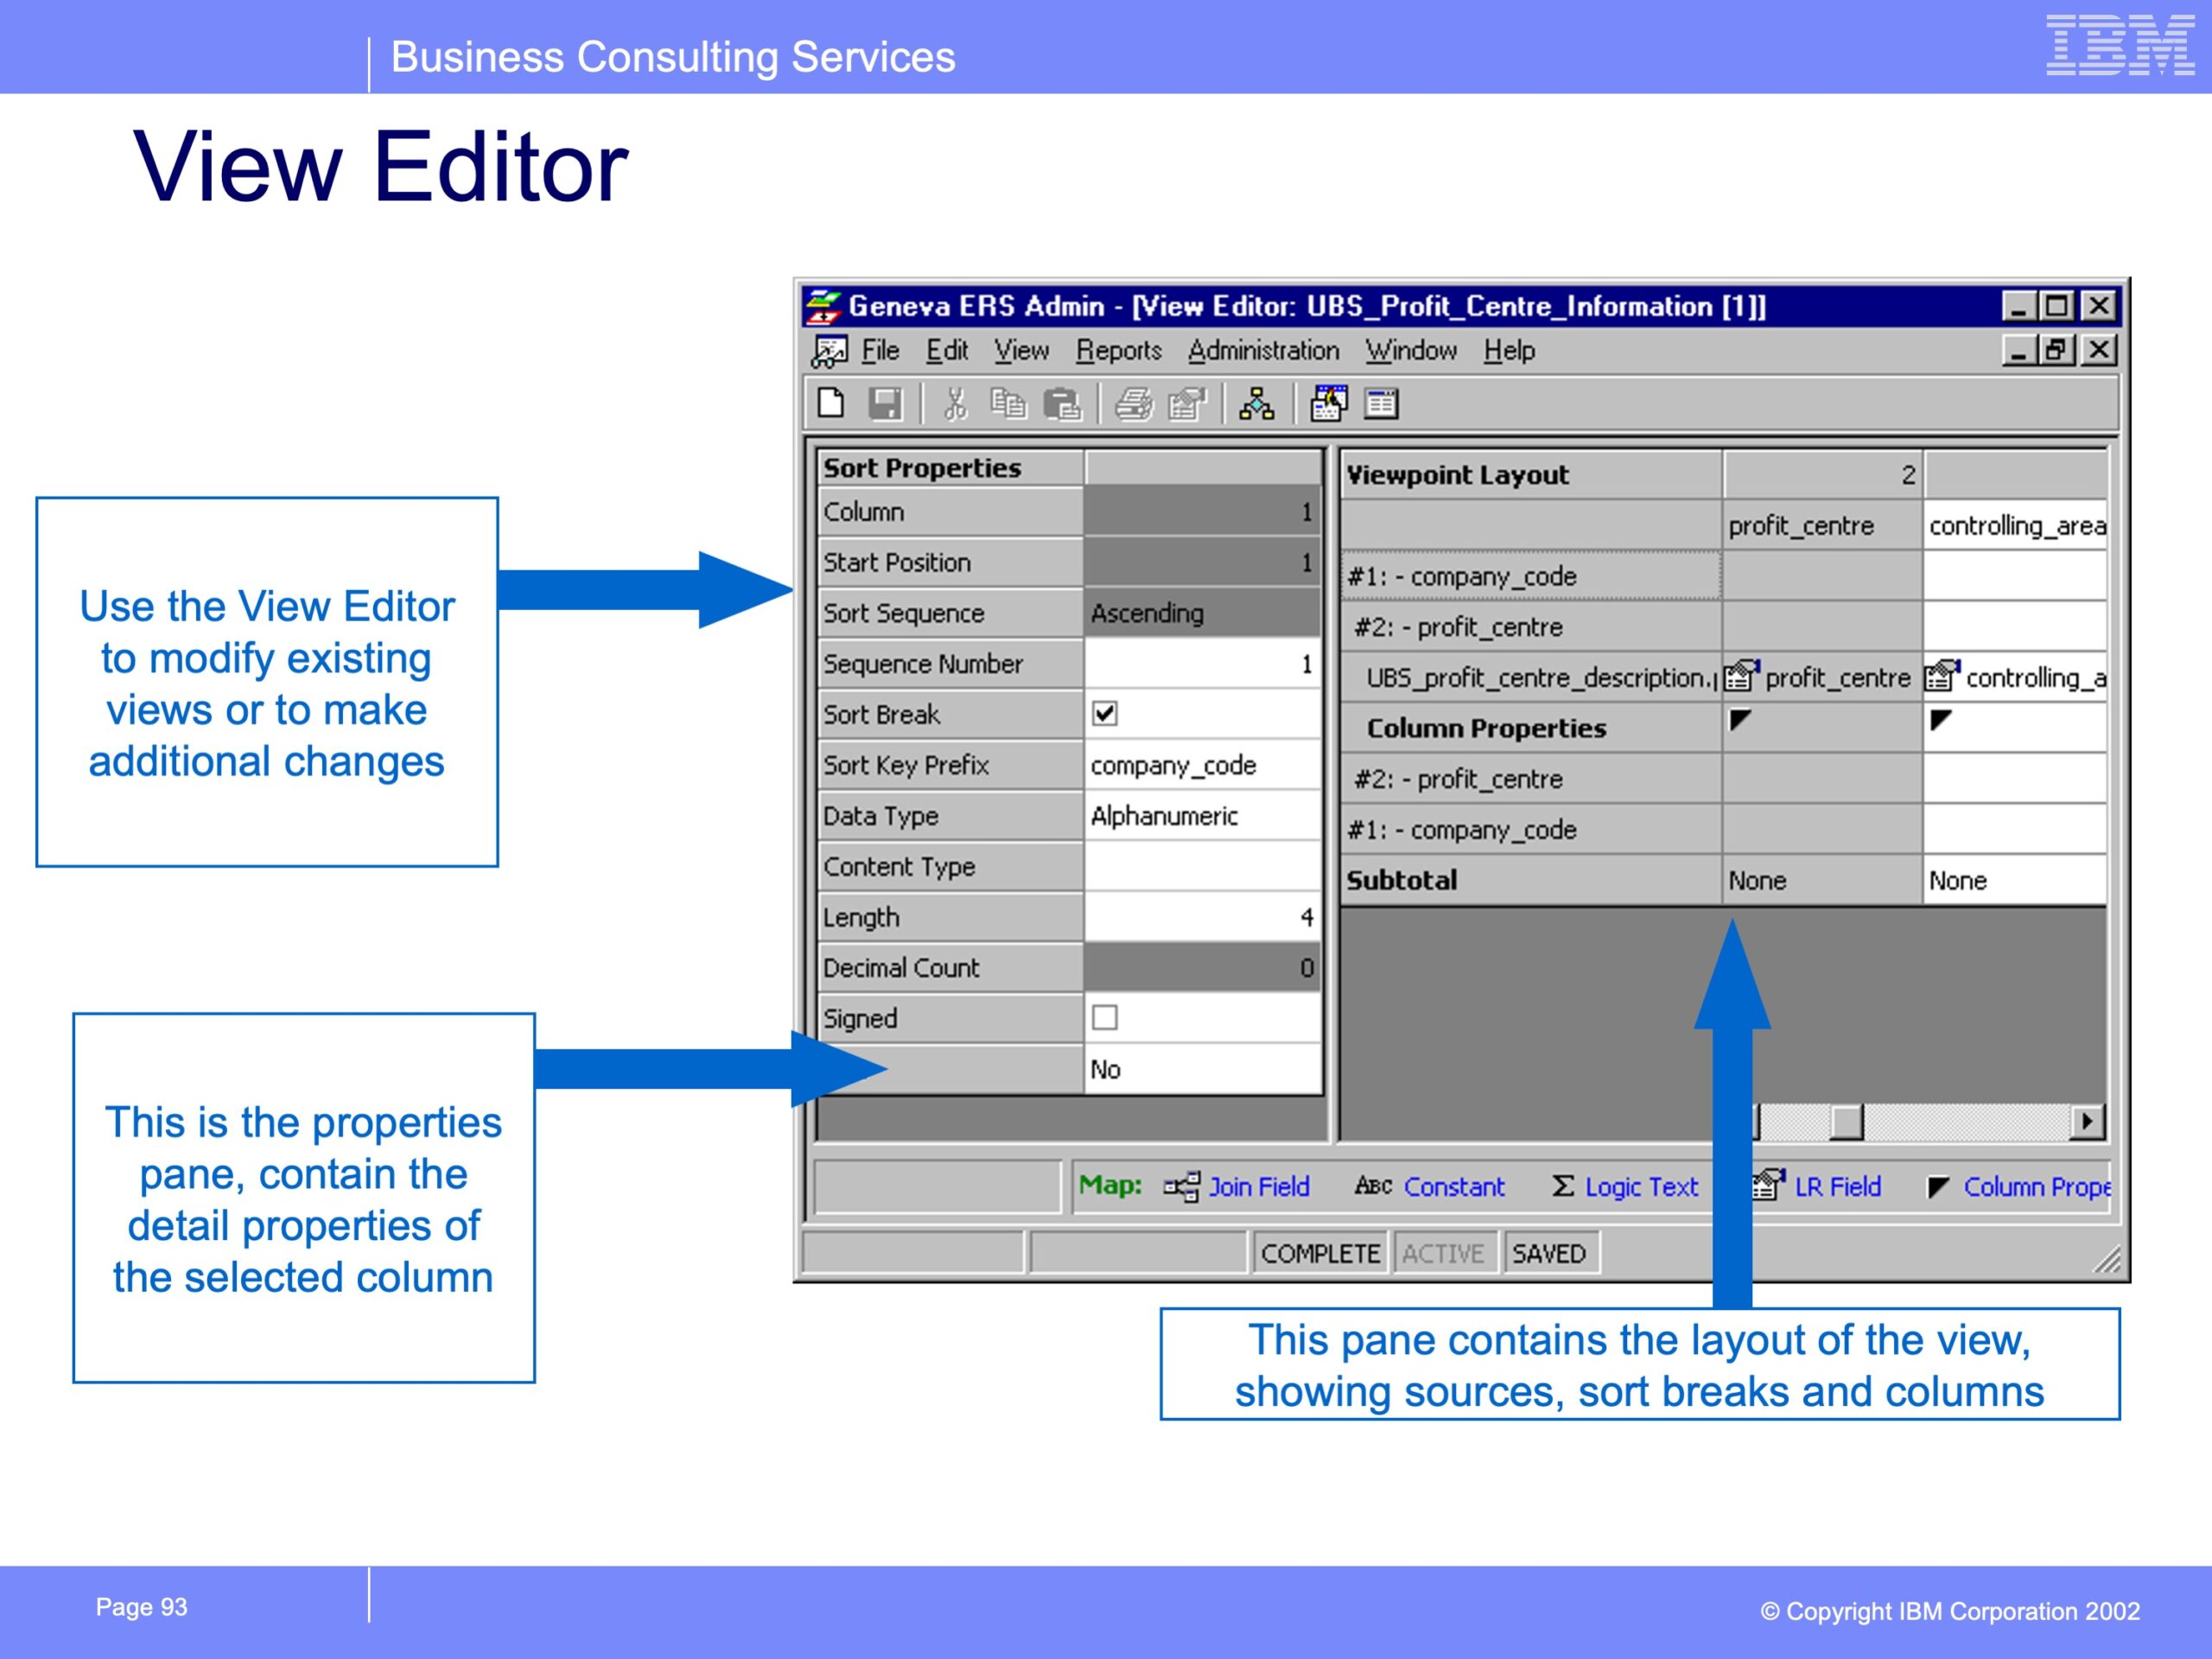Enable the Signed checkbox
Image resolution: width=2212 pixels, height=1659 pixels.
tap(1105, 1018)
